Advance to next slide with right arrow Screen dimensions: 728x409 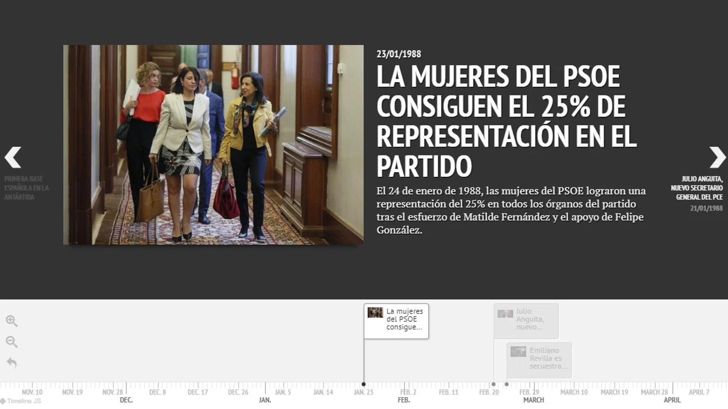717,158
